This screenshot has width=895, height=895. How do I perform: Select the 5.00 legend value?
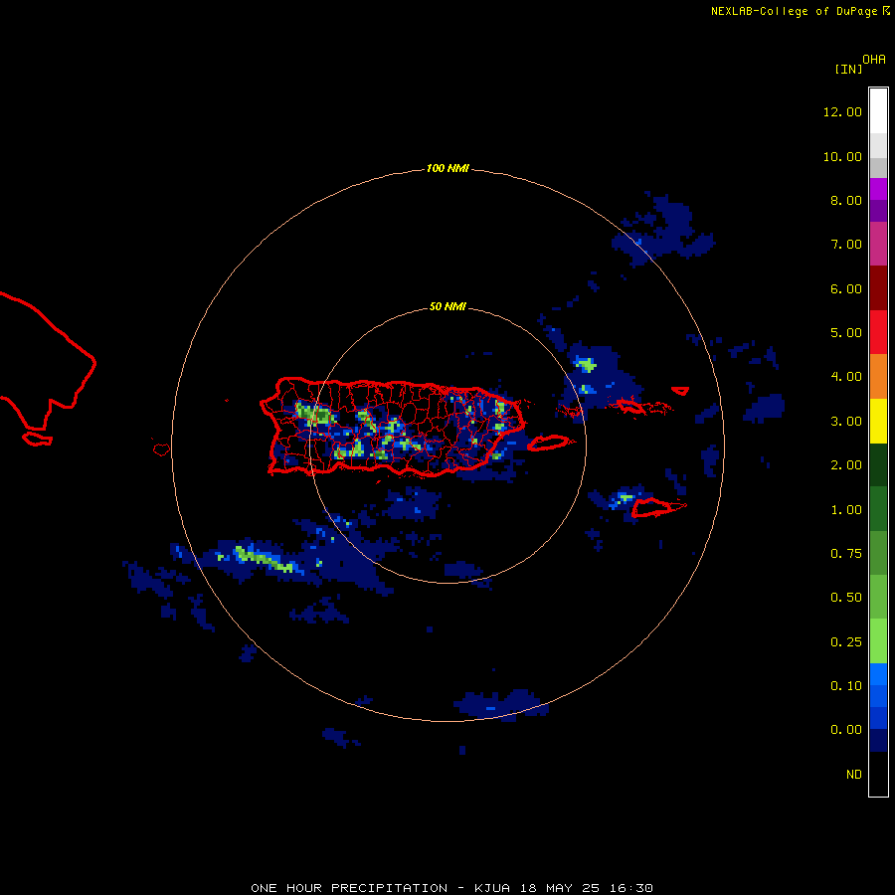(x=846, y=333)
